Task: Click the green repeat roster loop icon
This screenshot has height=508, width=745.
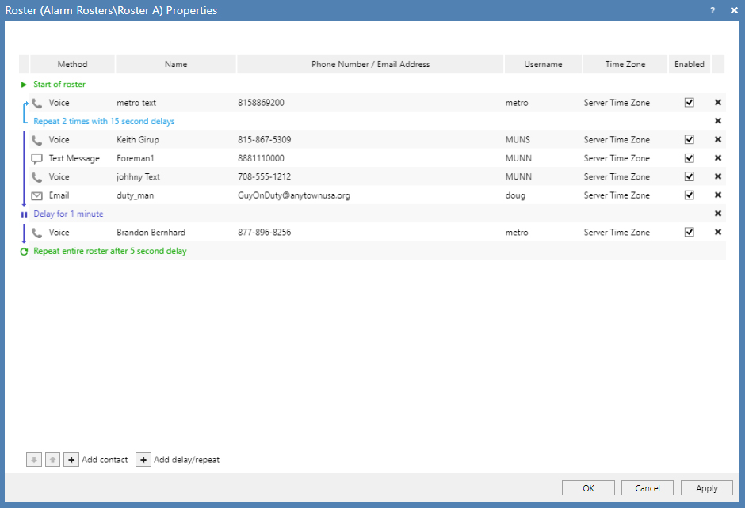Action: click(24, 252)
